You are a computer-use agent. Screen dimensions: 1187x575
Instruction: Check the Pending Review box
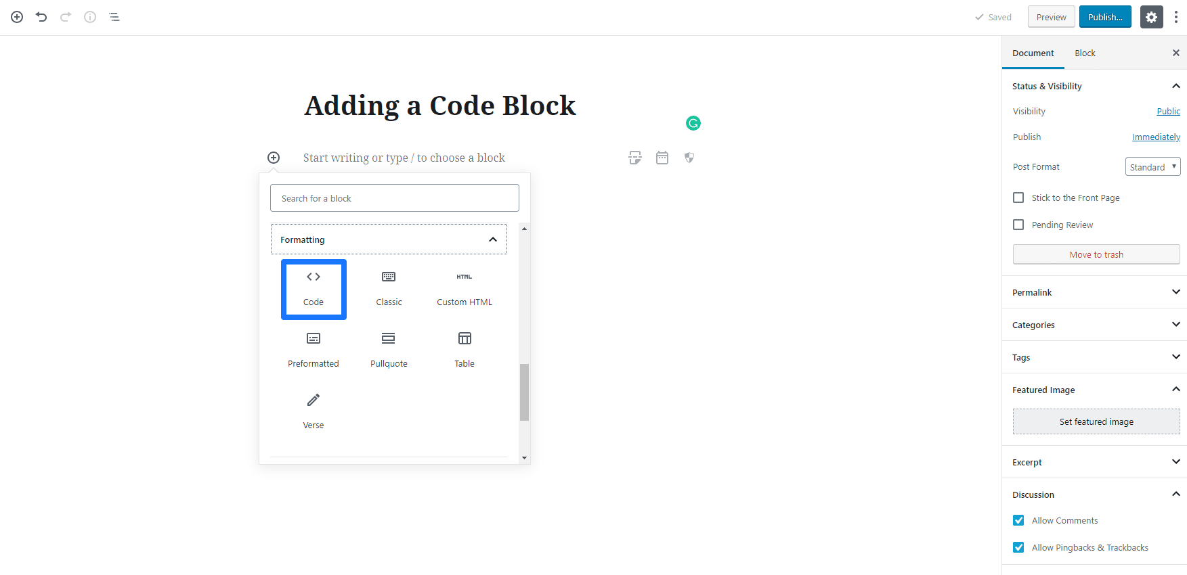coord(1018,225)
